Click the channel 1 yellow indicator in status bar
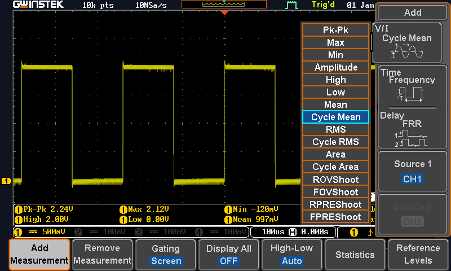 [17, 232]
